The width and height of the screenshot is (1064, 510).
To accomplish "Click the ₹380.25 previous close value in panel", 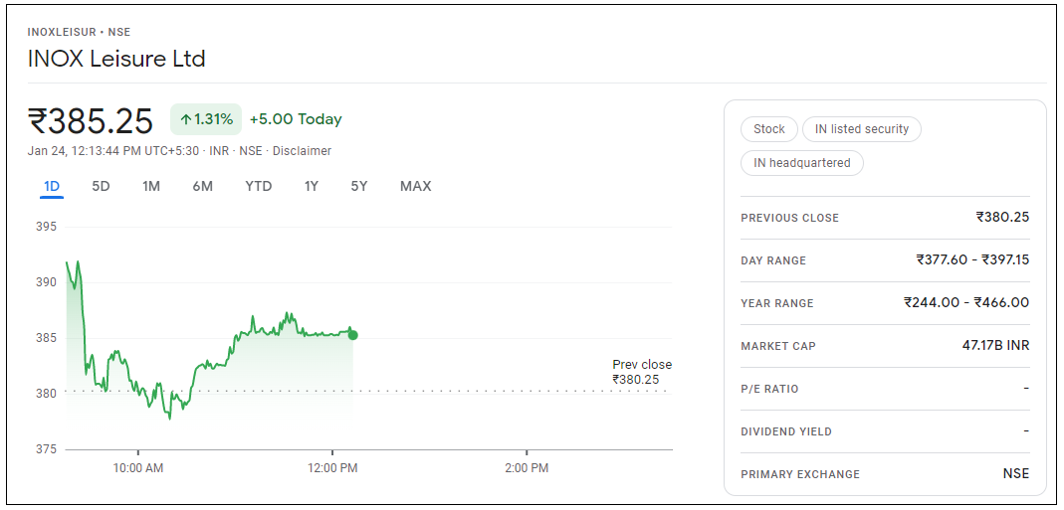I will click(1002, 217).
